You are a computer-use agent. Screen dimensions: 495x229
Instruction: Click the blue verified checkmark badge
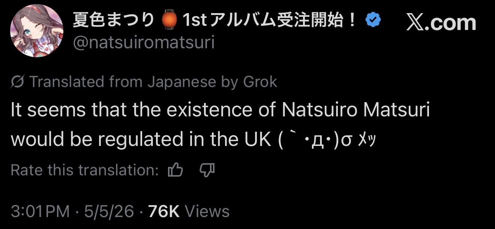pyautogui.click(x=373, y=19)
